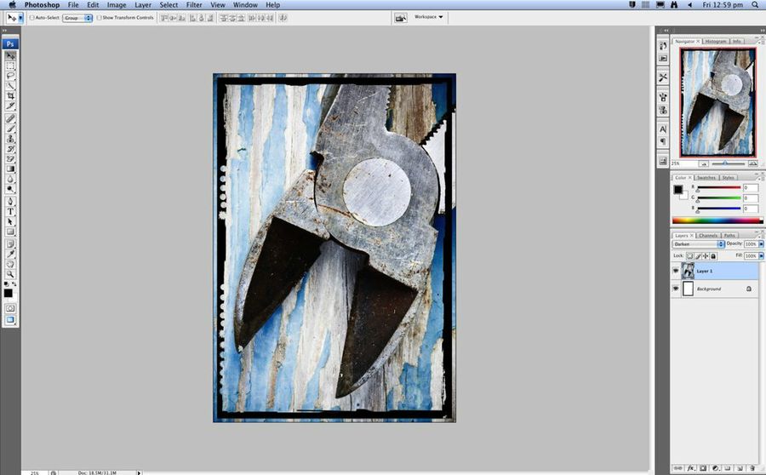Open the Move tool preset picker arrow

[20, 18]
